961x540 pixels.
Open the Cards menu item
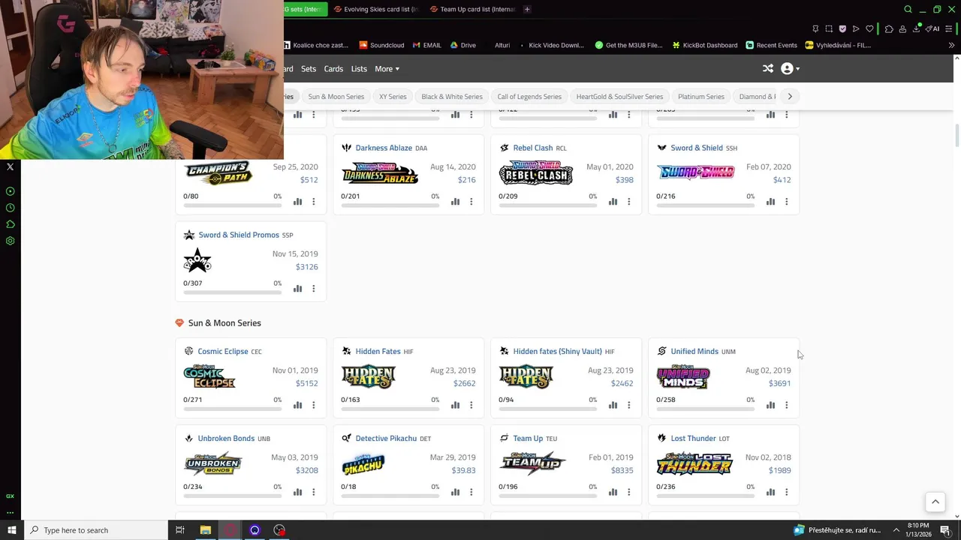pyautogui.click(x=333, y=69)
